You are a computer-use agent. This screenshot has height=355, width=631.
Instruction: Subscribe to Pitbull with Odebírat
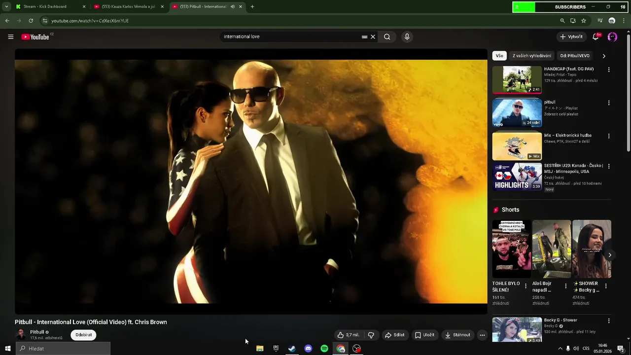[x=84, y=335]
